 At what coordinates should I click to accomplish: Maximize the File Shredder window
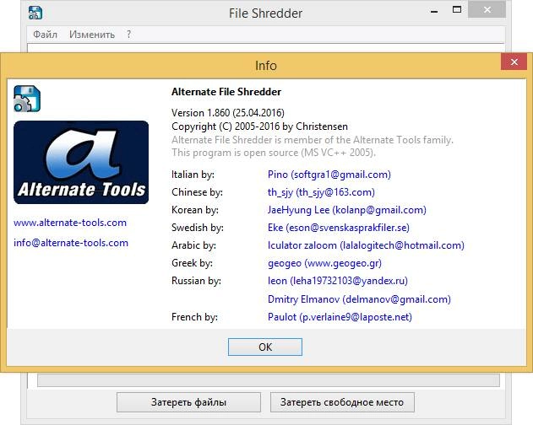point(457,10)
